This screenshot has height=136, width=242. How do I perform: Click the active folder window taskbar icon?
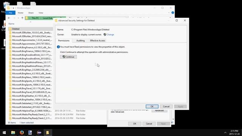[48, 133]
